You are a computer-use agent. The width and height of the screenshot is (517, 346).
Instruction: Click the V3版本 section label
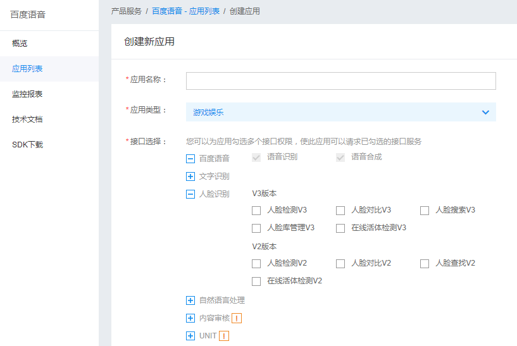265,194
